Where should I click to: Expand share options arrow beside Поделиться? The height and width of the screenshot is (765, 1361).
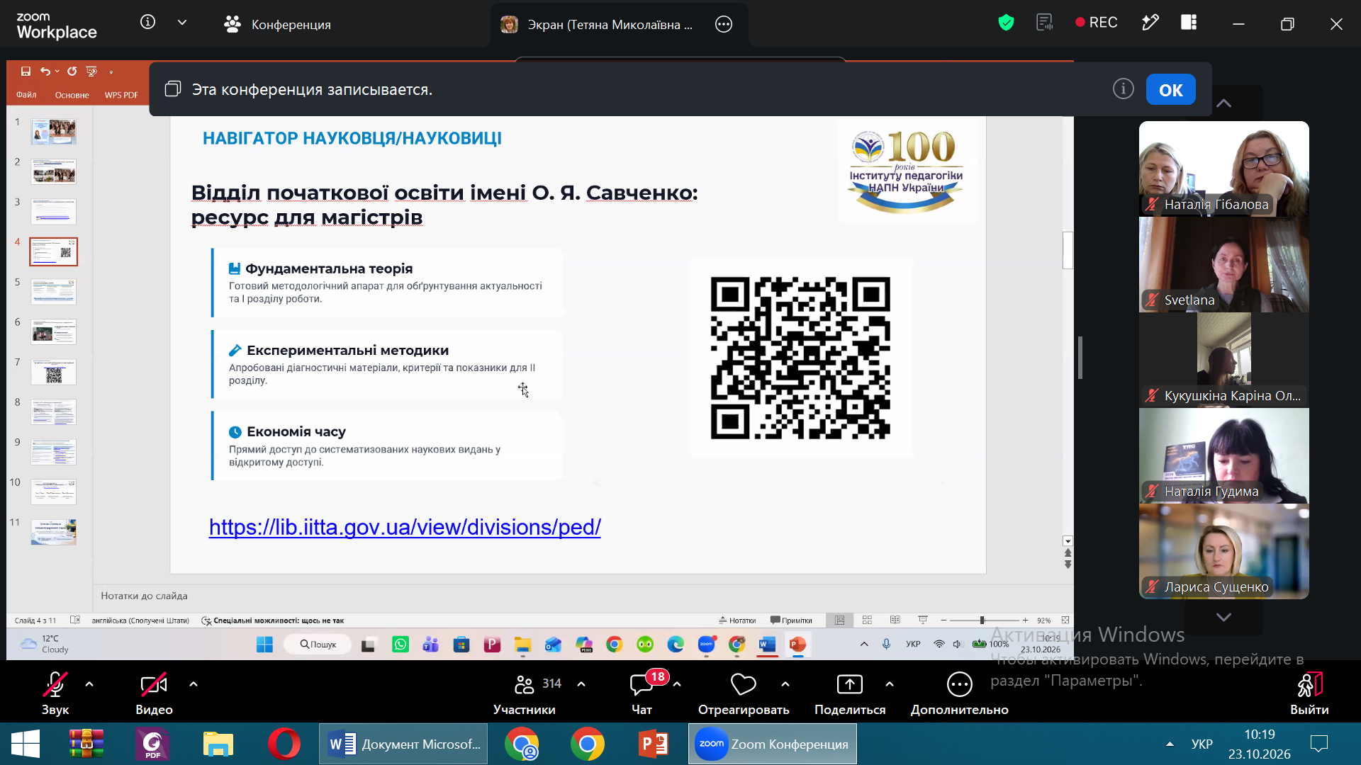[x=890, y=684]
